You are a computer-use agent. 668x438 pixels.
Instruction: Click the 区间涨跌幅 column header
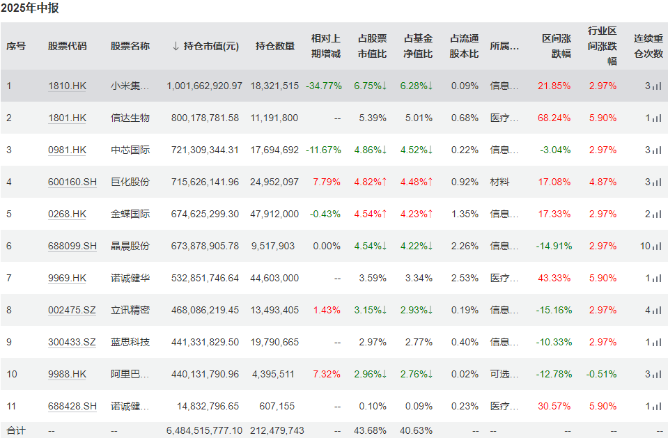point(557,46)
